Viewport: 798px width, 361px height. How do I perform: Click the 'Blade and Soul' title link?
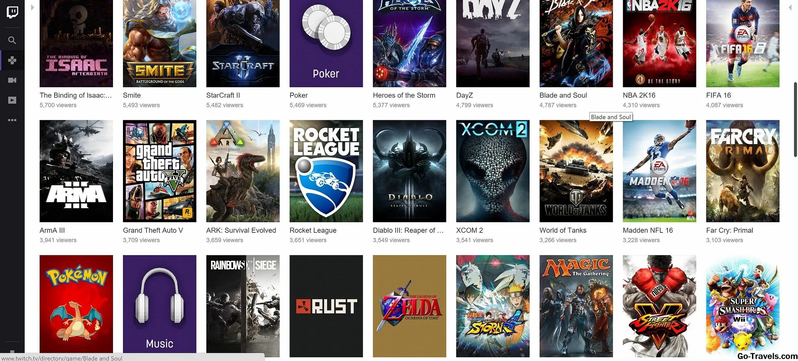pyautogui.click(x=563, y=95)
